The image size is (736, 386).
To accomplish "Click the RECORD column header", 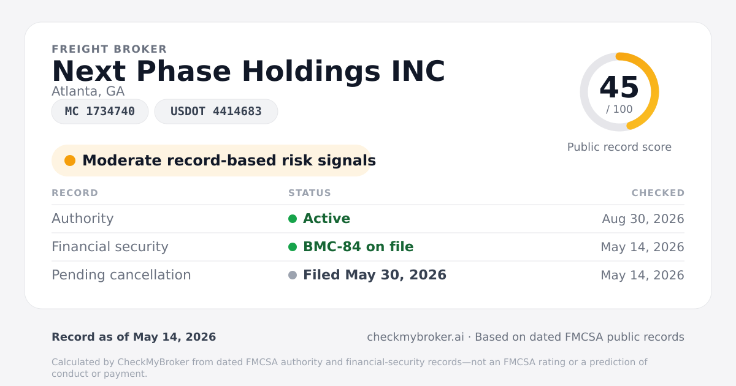I will (75, 193).
